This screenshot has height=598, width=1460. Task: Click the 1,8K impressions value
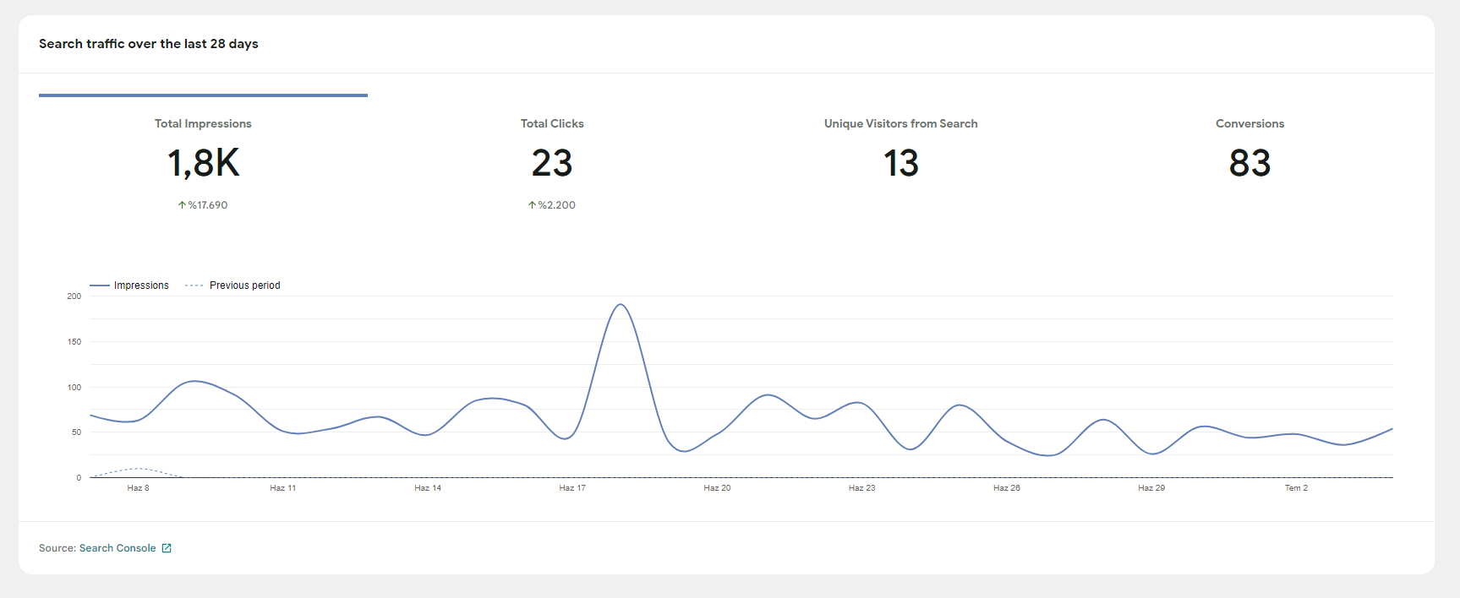(x=204, y=163)
